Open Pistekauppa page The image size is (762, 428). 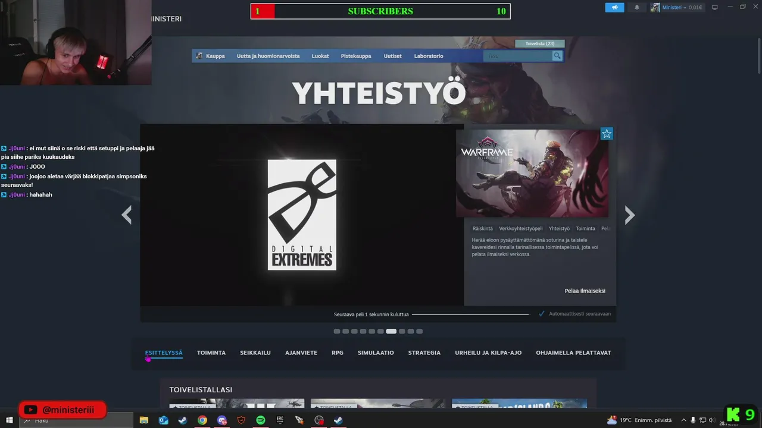pos(356,56)
